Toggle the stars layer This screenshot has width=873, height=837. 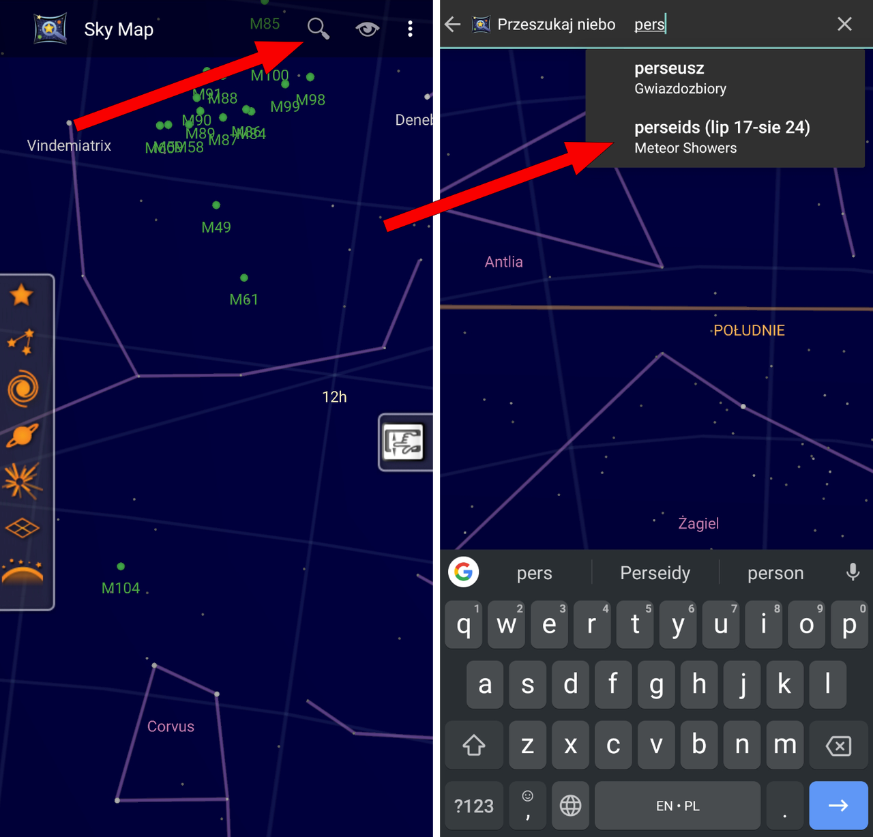pyautogui.click(x=22, y=295)
